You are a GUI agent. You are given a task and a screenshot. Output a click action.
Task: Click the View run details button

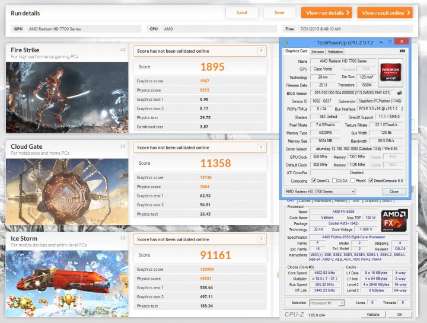[326, 12]
